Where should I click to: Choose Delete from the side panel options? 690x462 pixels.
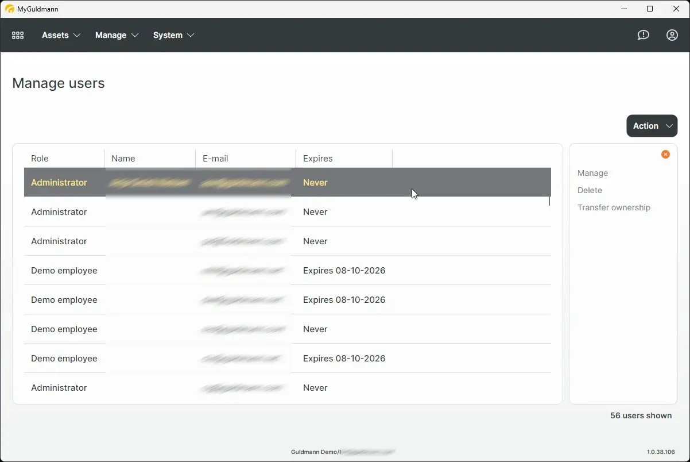[590, 190]
